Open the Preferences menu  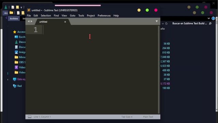pyautogui.click(x=104, y=16)
